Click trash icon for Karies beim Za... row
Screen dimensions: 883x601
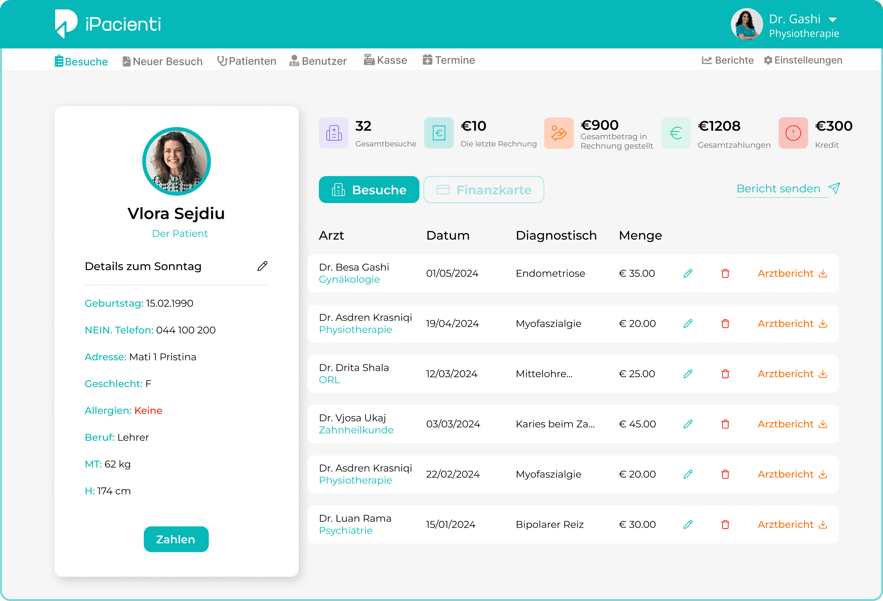click(x=725, y=424)
